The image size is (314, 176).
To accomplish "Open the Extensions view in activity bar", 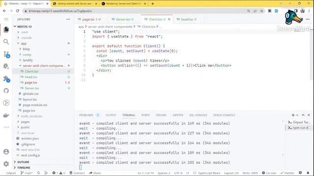I will point(6,79).
